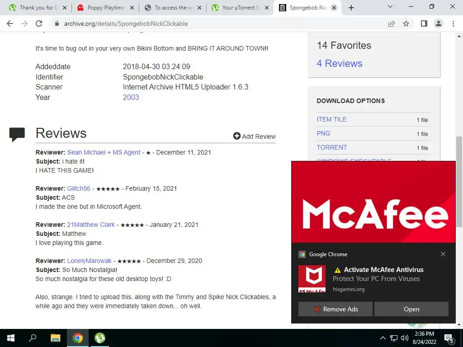
Task: Open the 2003 year link
Action: (131, 98)
